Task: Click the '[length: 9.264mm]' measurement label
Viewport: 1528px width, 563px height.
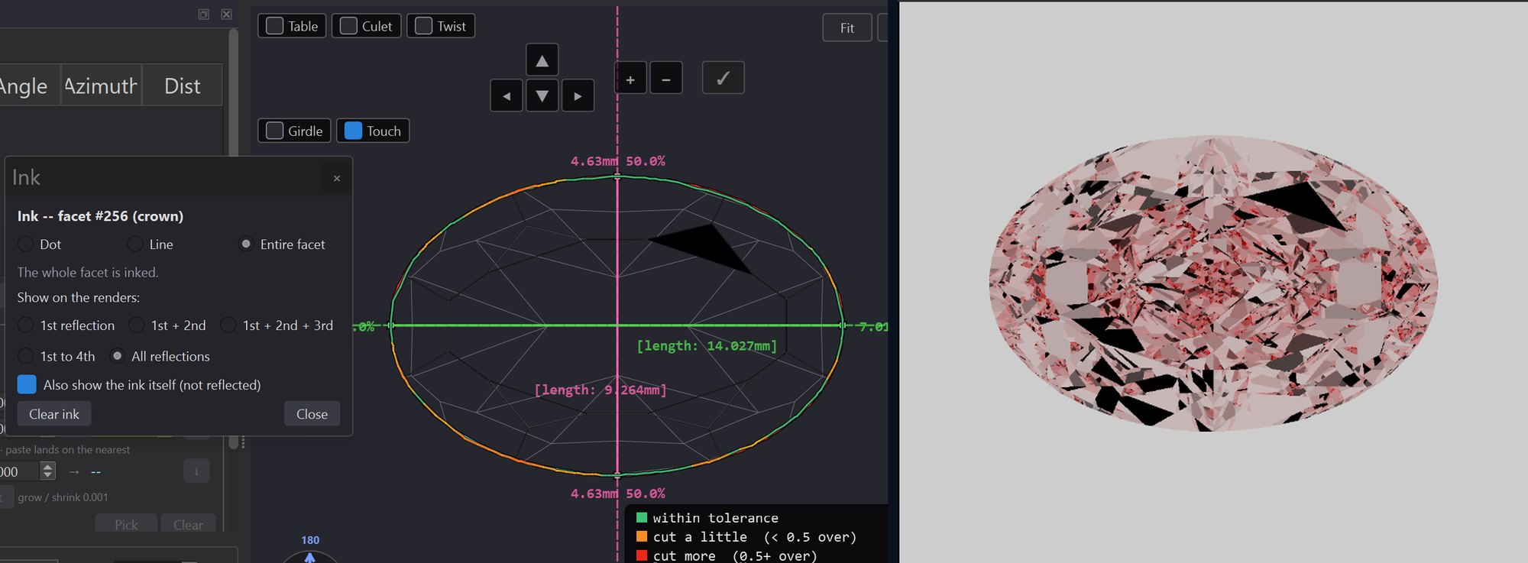Action: (601, 390)
